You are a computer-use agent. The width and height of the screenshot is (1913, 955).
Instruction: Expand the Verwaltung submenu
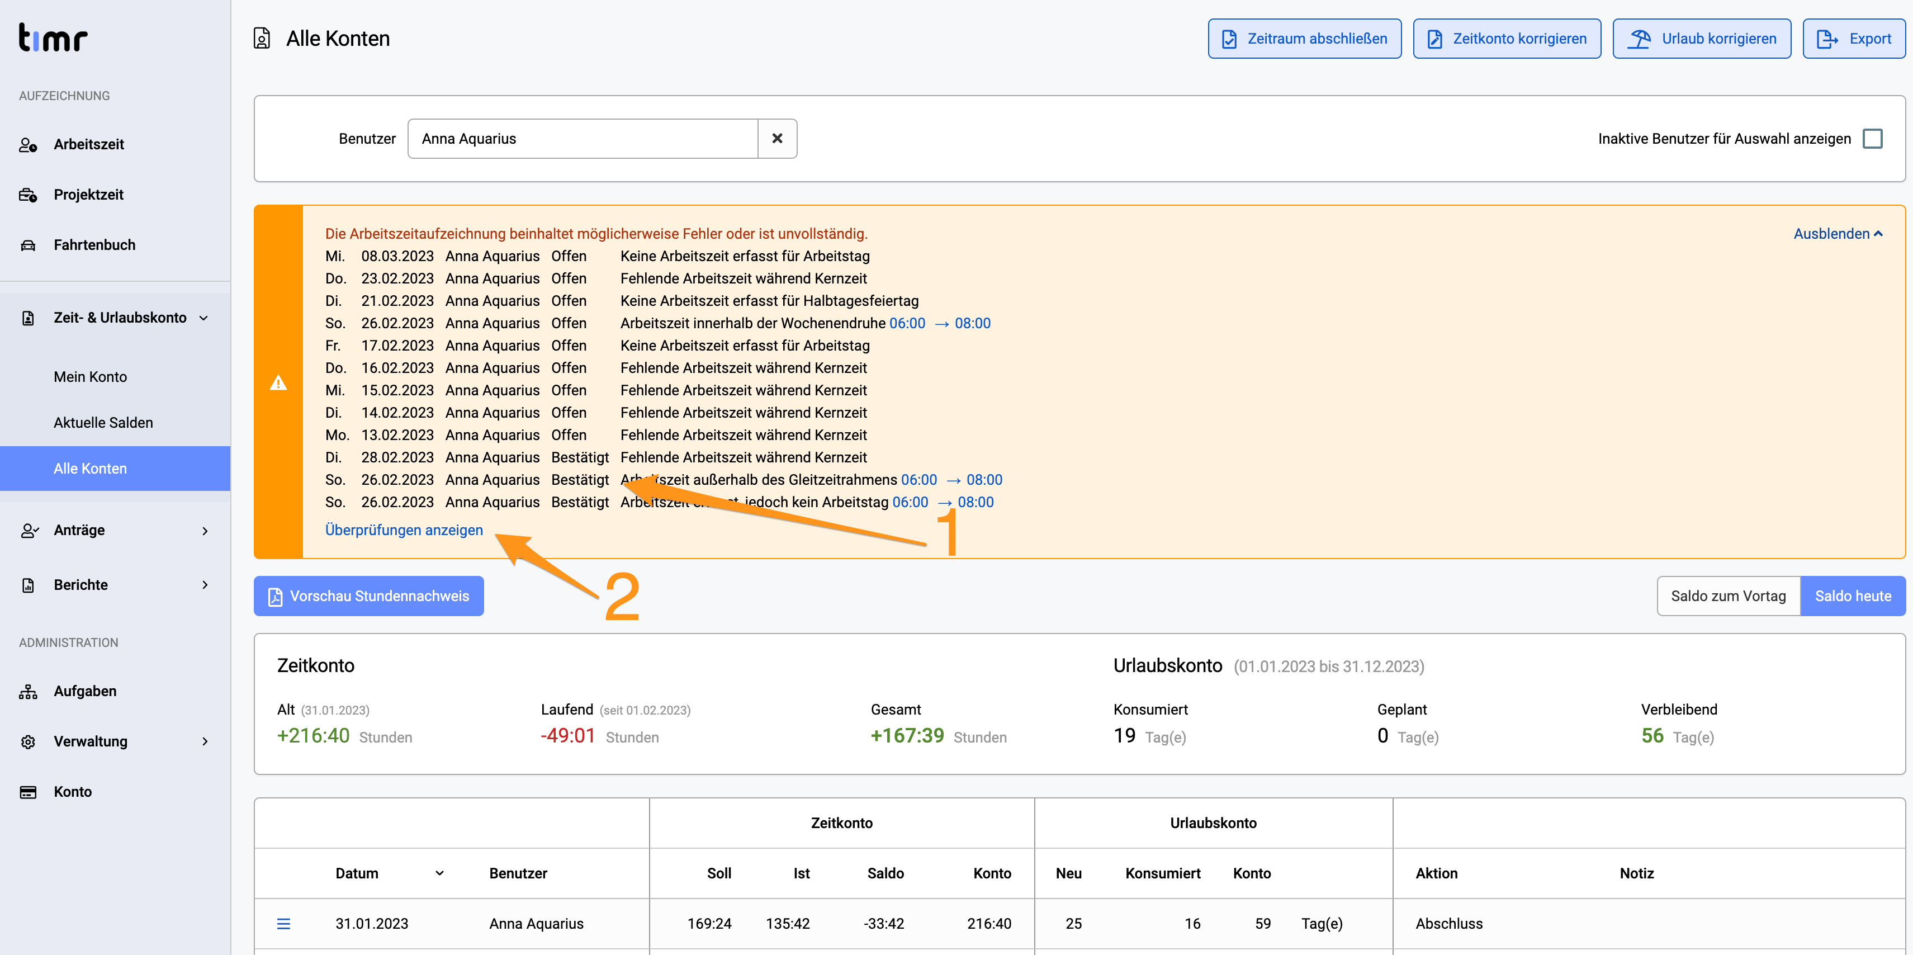pyautogui.click(x=205, y=742)
